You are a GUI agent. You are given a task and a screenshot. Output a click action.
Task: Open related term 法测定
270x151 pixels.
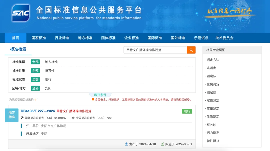[x=211, y=68]
